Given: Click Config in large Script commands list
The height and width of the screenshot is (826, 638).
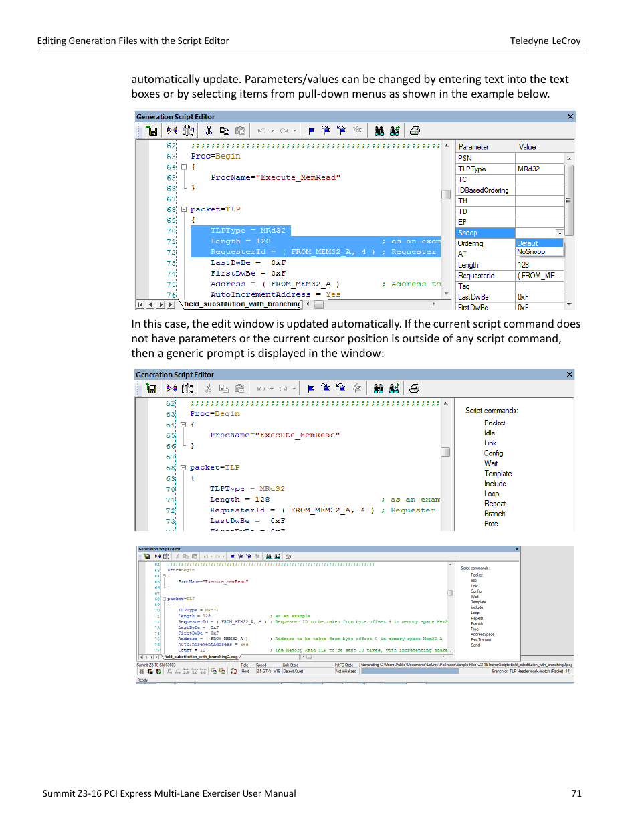Looking at the screenshot, I should click(494, 453).
